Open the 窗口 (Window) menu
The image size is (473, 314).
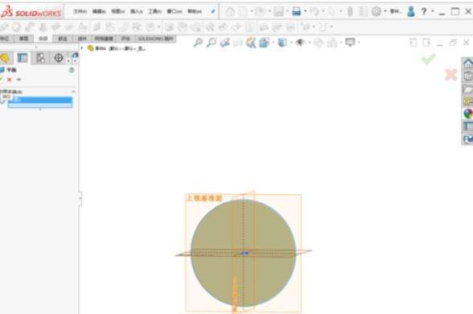pos(175,11)
